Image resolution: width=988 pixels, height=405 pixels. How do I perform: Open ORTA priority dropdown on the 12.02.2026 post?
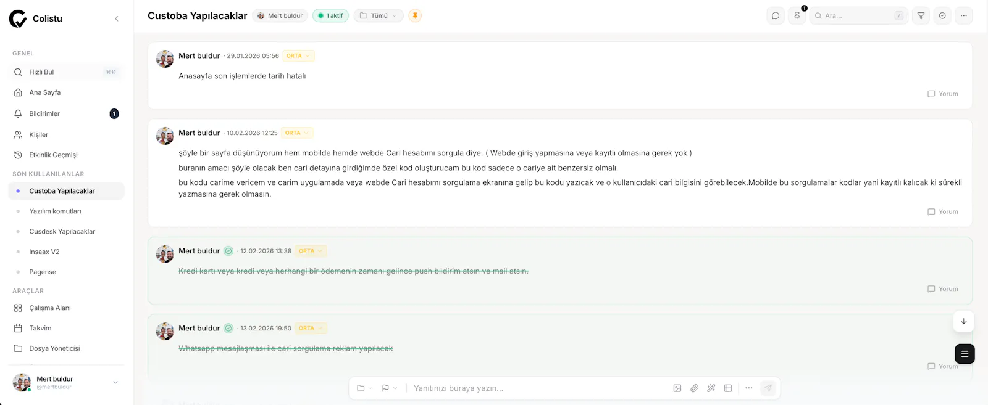coord(311,251)
